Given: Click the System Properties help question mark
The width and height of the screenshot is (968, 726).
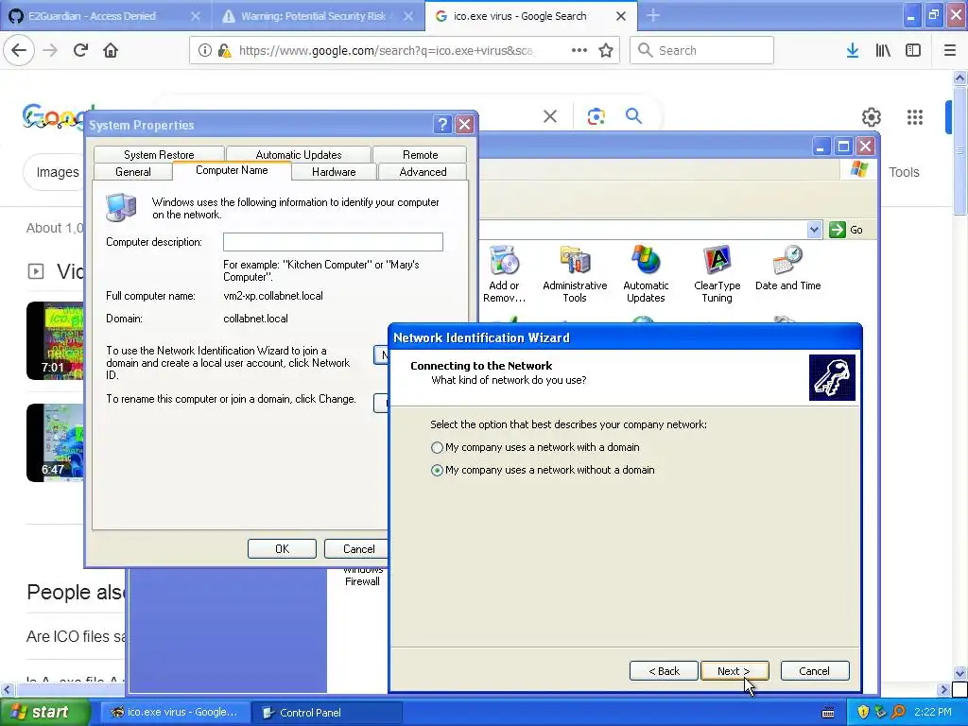Looking at the screenshot, I should (x=442, y=125).
